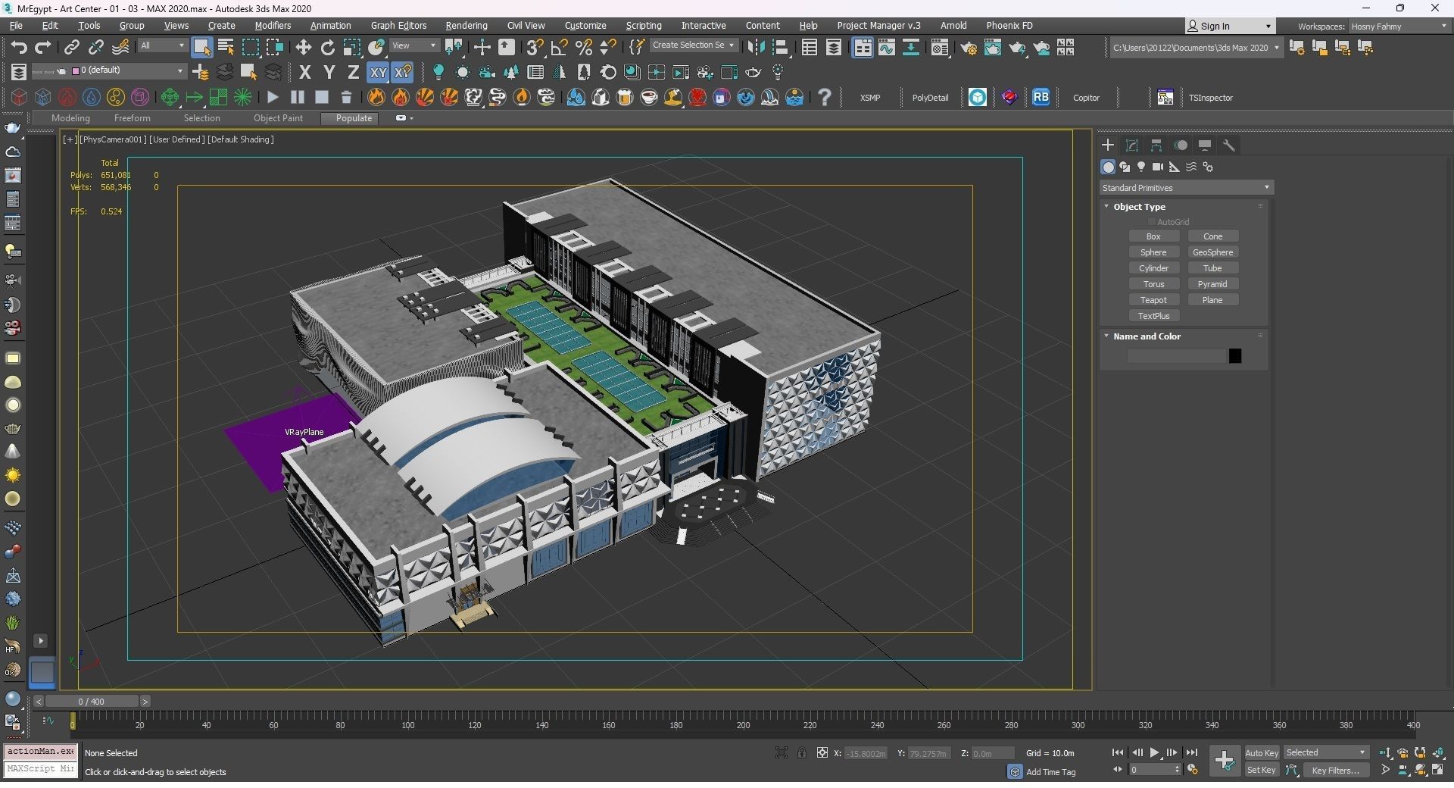Create a GeoSphere primitive

1212,252
